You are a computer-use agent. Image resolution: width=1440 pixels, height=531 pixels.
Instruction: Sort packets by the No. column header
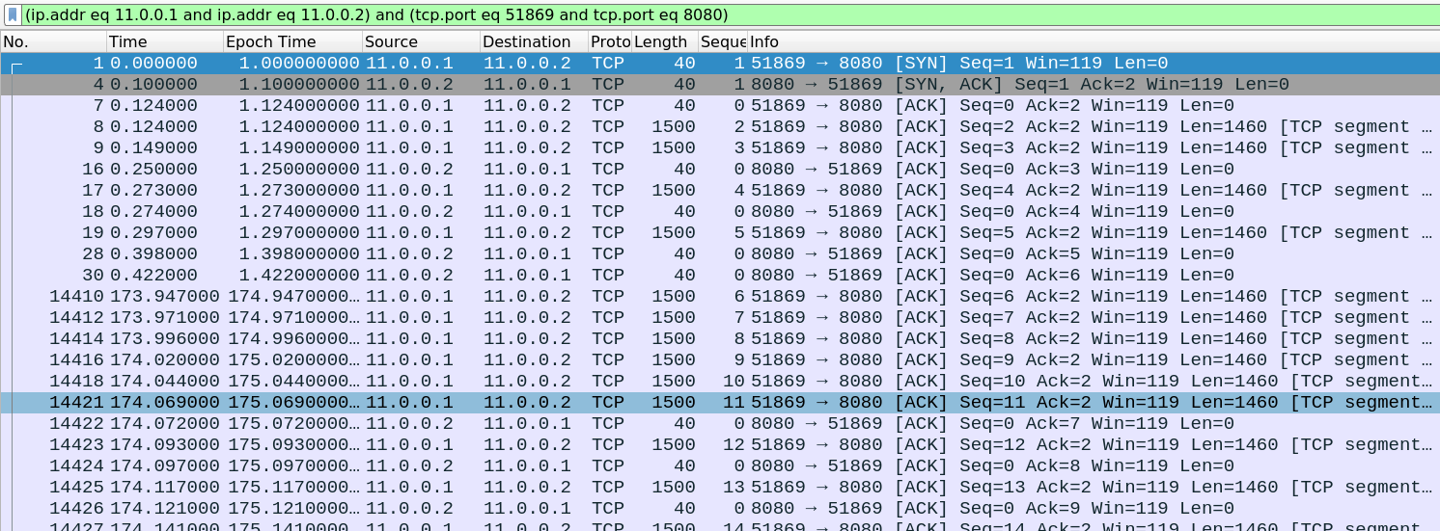[x=53, y=41]
